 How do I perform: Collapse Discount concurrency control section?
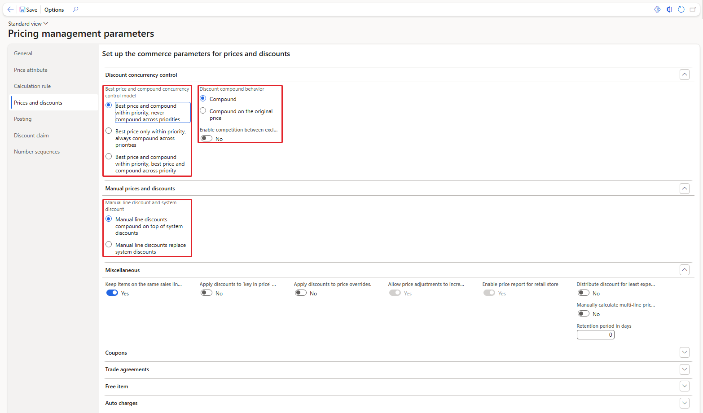[x=684, y=75]
